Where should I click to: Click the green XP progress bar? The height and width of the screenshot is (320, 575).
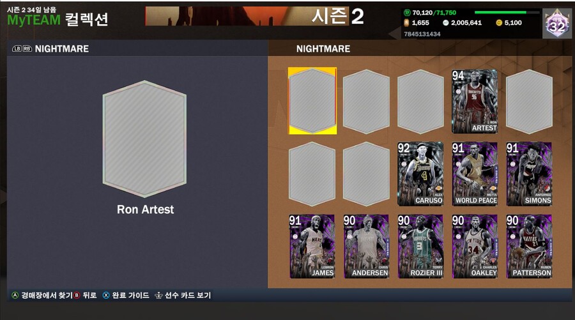[507, 13]
